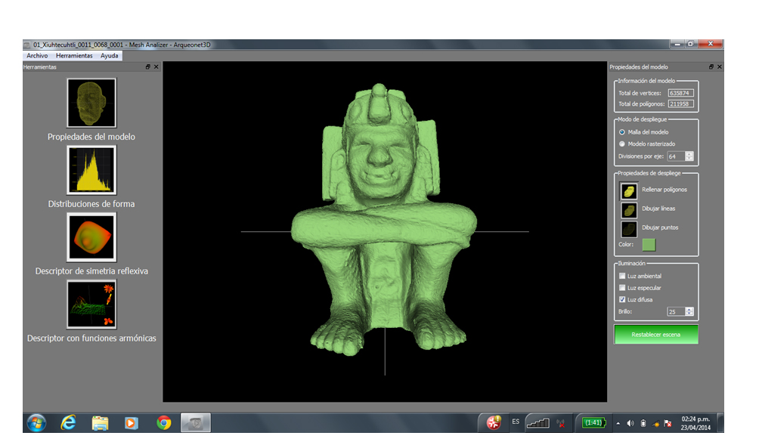Open the Archivo menu

(37, 56)
